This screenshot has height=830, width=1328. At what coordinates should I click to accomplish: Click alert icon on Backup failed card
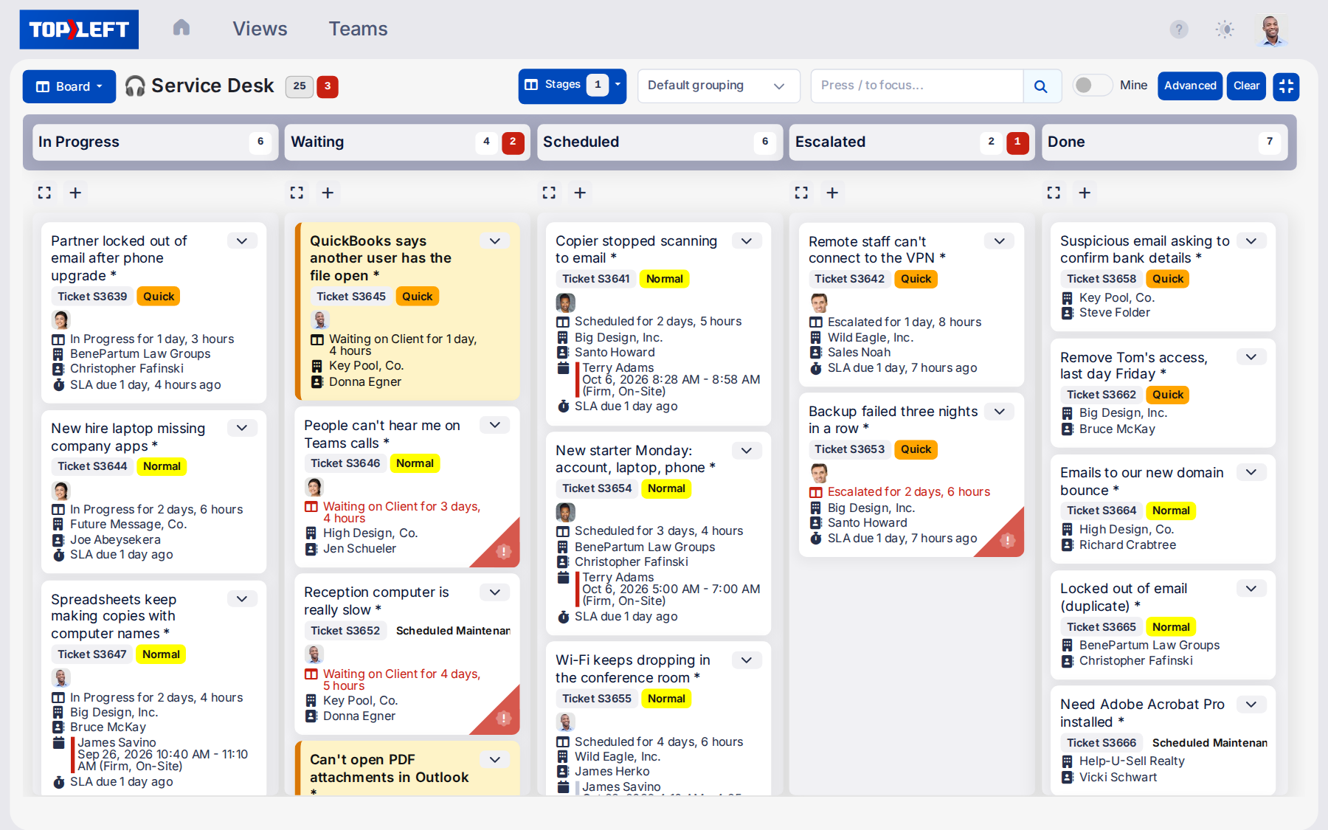[1007, 540]
